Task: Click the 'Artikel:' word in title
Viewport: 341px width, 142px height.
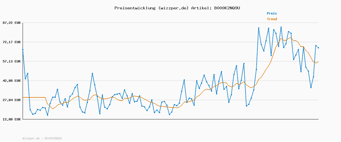Action: [x=201, y=8]
